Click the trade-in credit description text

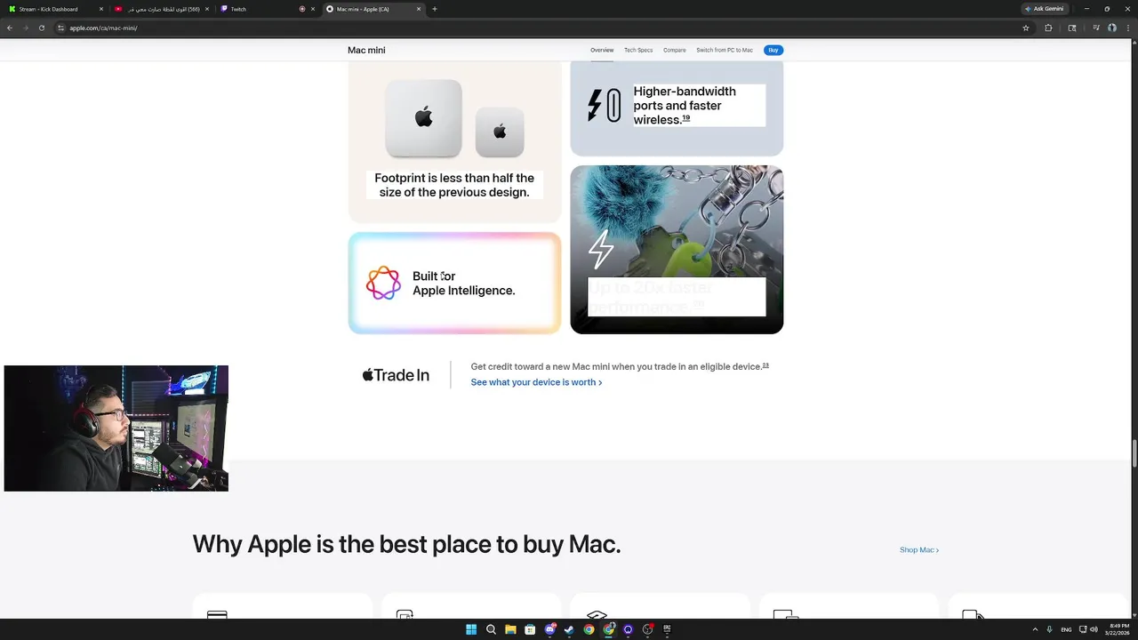pos(620,366)
